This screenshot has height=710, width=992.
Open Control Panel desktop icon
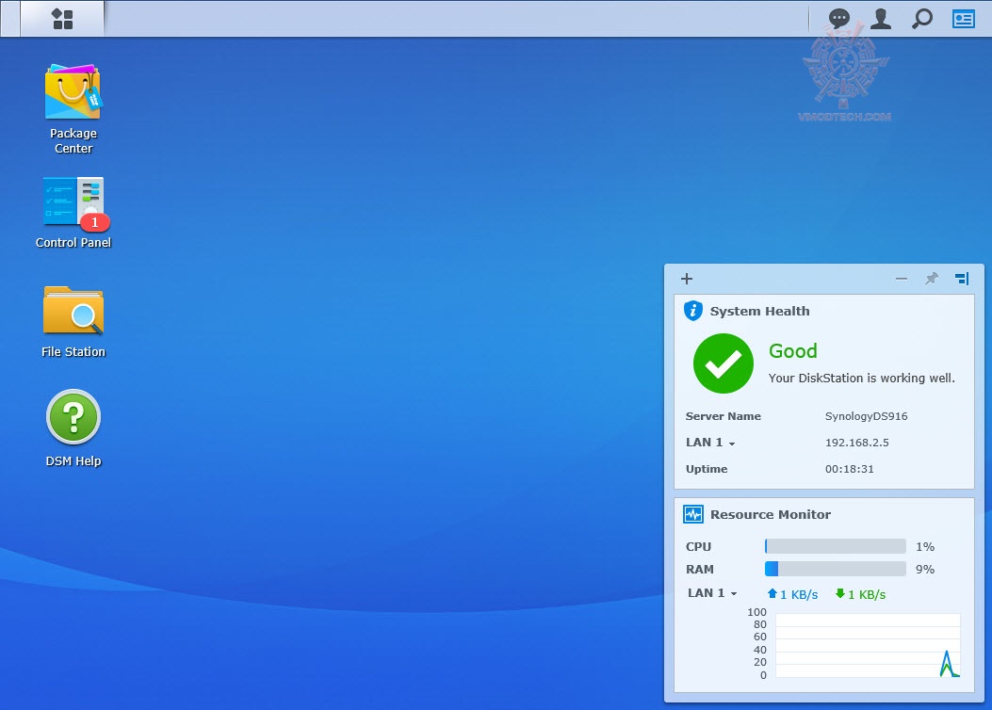tap(74, 202)
